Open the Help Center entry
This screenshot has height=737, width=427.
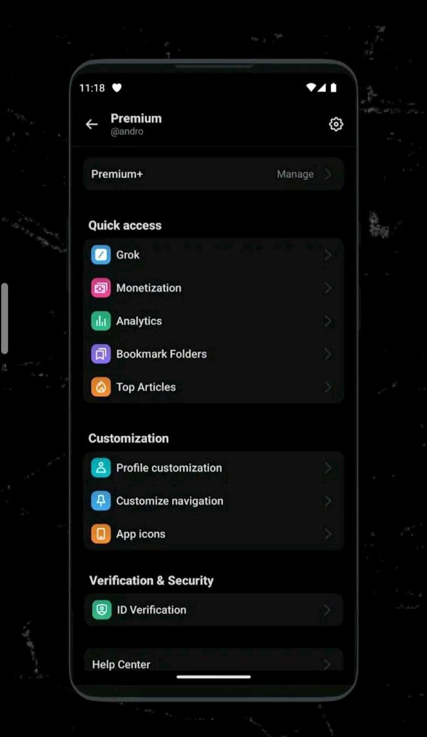(x=121, y=664)
